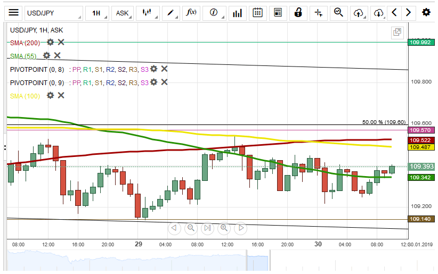Click the zoom out button above time axis
The height and width of the screenshot is (274, 438).
pos(191,228)
